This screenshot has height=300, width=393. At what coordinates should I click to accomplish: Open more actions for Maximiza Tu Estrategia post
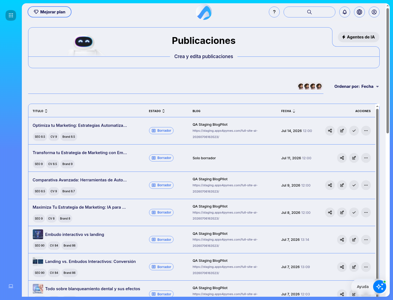pyautogui.click(x=366, y=212)
